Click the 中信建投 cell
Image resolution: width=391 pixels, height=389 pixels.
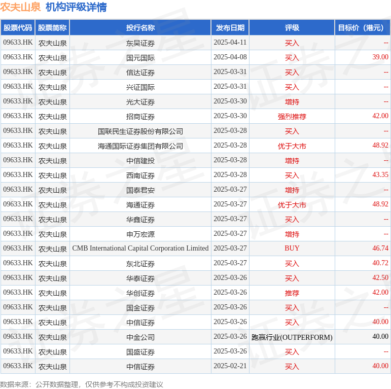[140, 161]
